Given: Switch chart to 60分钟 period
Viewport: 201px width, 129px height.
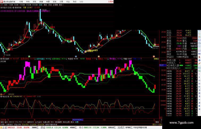Looking at the screenshot, I should [x=35, y=5].
